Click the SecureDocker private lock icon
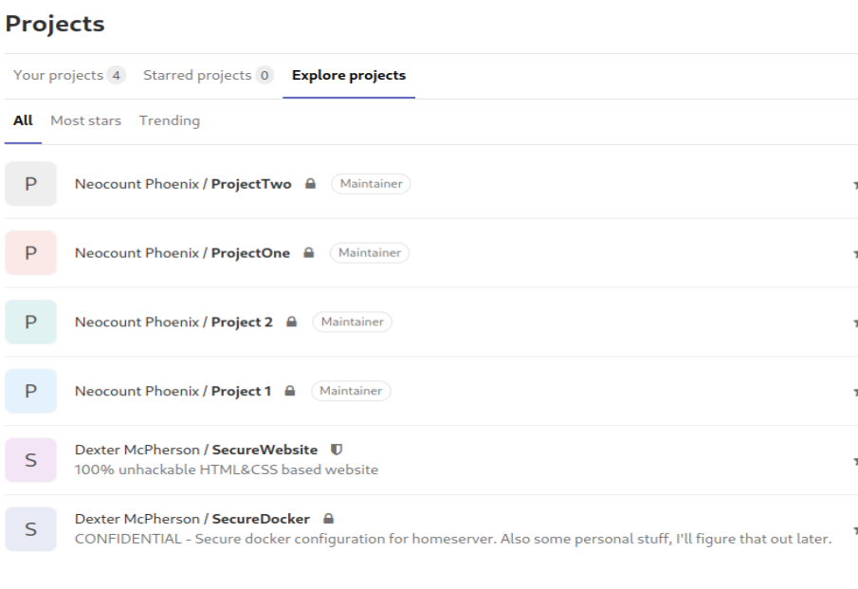This screenshot has height=589, width=858. click(x=328, y=519)
